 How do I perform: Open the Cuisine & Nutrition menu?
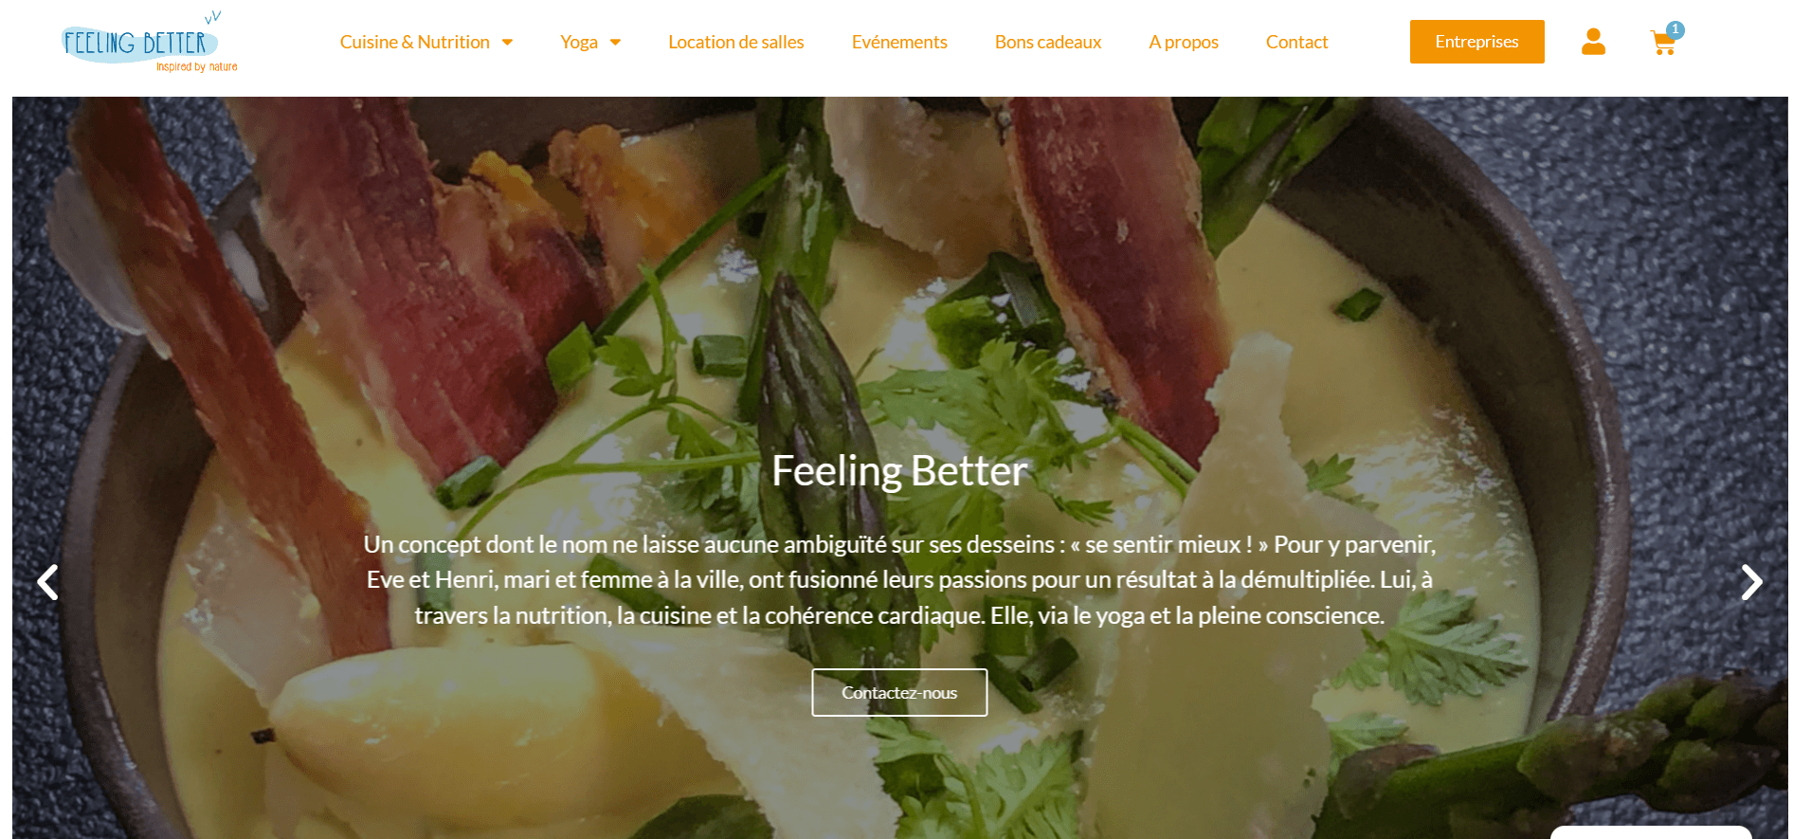[415, 43]
